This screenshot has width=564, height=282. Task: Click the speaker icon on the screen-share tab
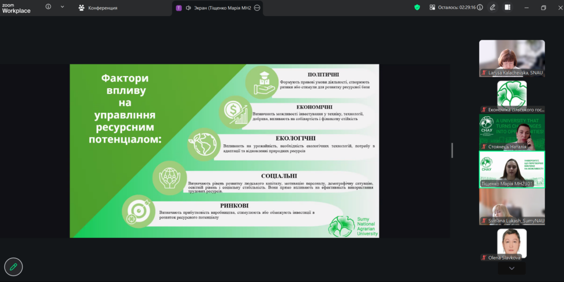(188, 8)
